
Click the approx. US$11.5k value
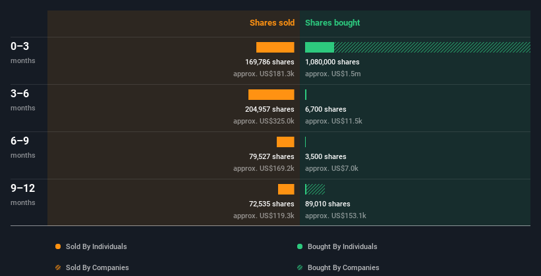coord(333,121)
